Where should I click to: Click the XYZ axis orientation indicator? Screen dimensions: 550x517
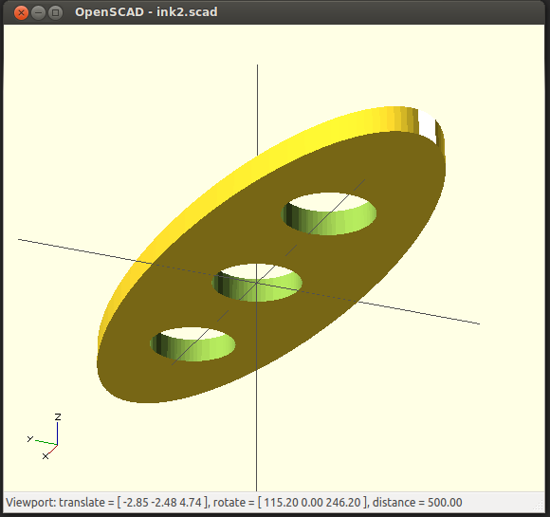pyautogui.click(x=45, y=436)
